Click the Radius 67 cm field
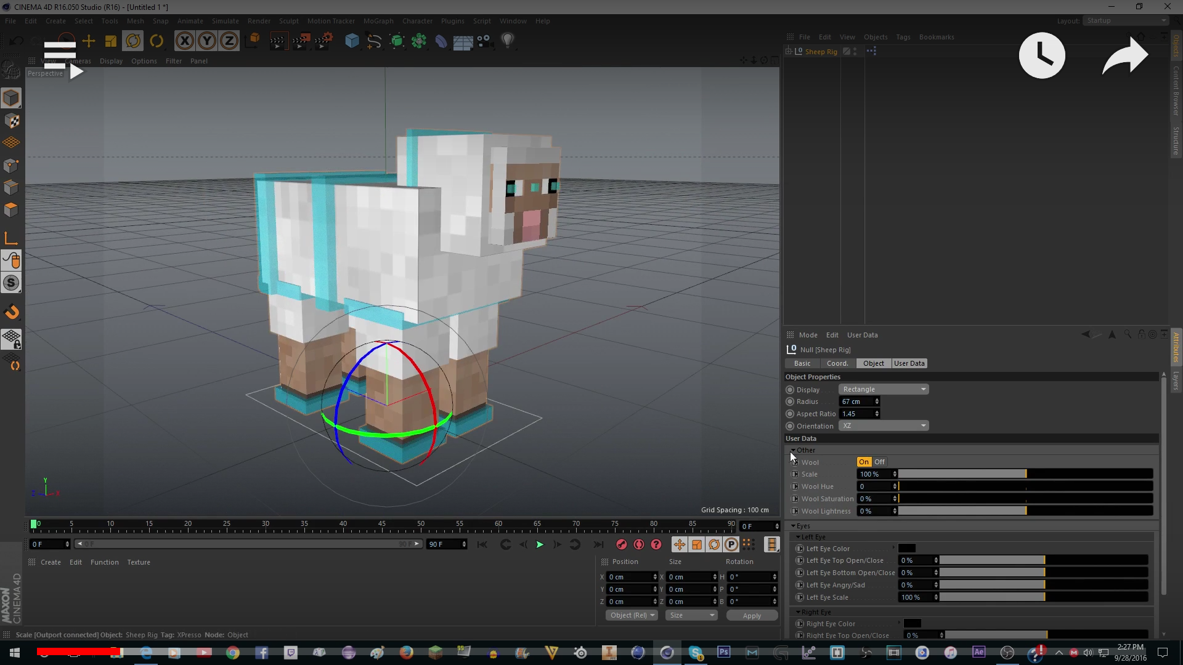This screenshot has width=1183, height=665. [x=859, y=401]
